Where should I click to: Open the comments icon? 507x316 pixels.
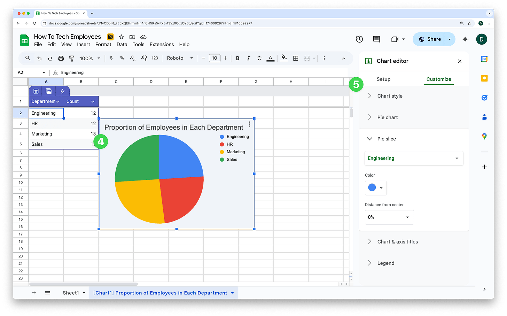(376, 39)
